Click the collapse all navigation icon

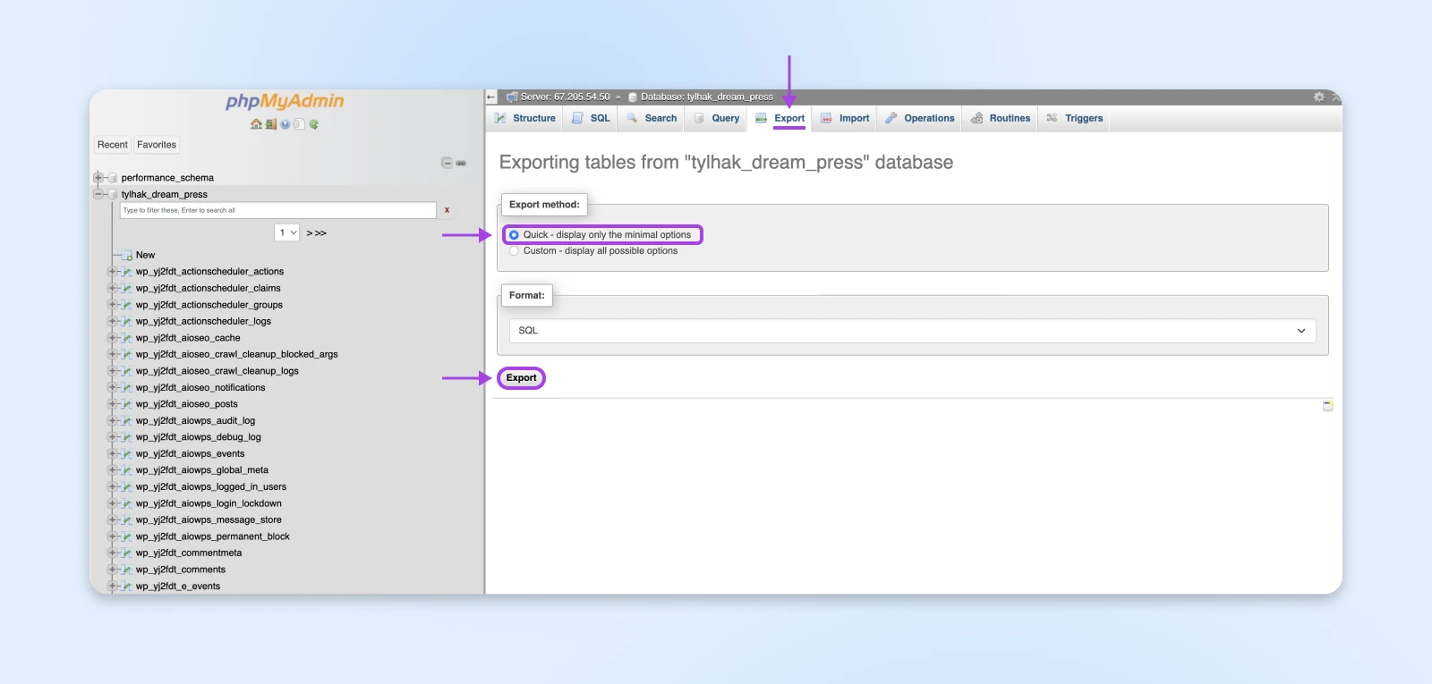click(447, 163)
